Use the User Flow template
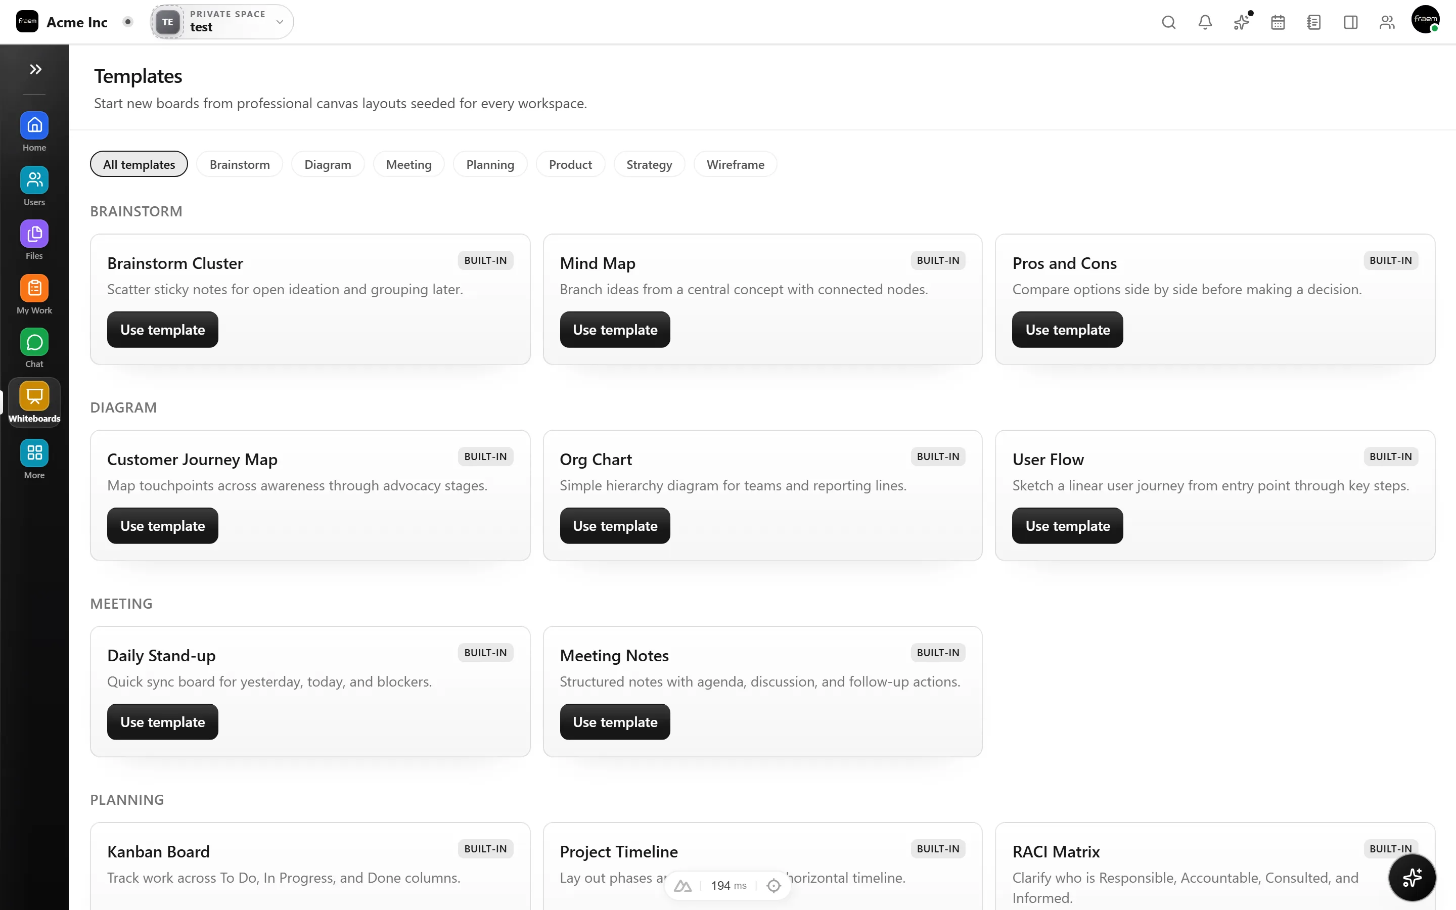Image resolution: width=1456 pixels, height=910 pixels. 1067,525
